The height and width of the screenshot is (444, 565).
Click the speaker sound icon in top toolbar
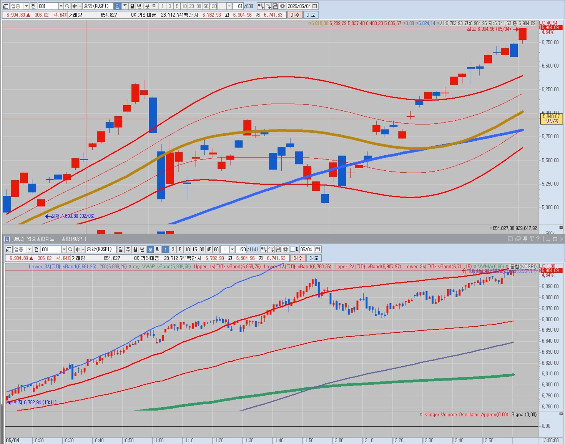click(x=75, y=6)
